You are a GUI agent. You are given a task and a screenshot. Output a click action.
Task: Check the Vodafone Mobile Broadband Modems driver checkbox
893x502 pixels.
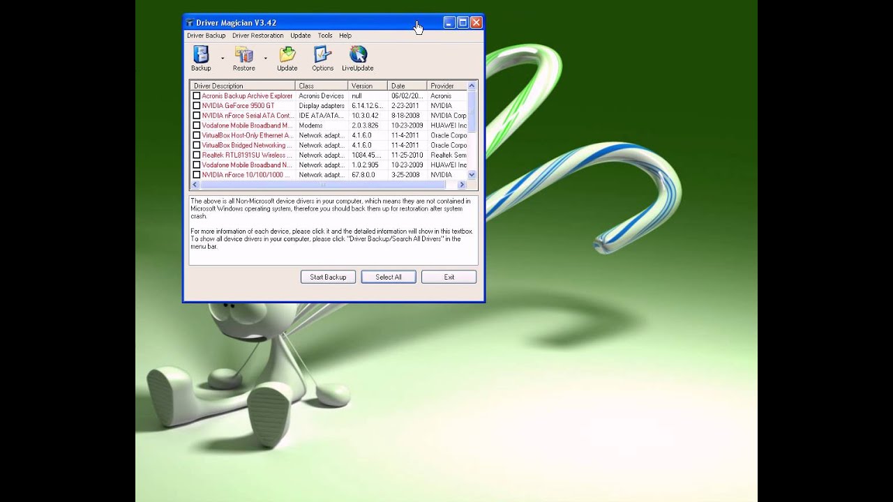point(197,125)
